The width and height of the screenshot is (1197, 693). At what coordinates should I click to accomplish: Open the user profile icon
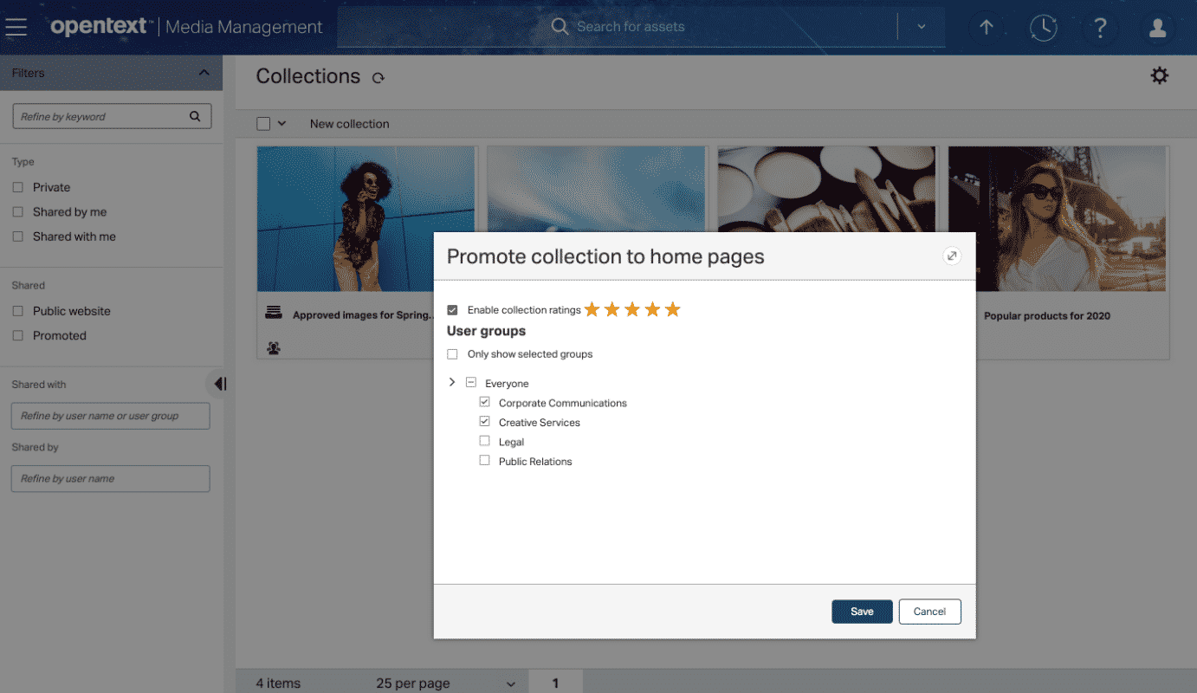(x=1157, y=28)
